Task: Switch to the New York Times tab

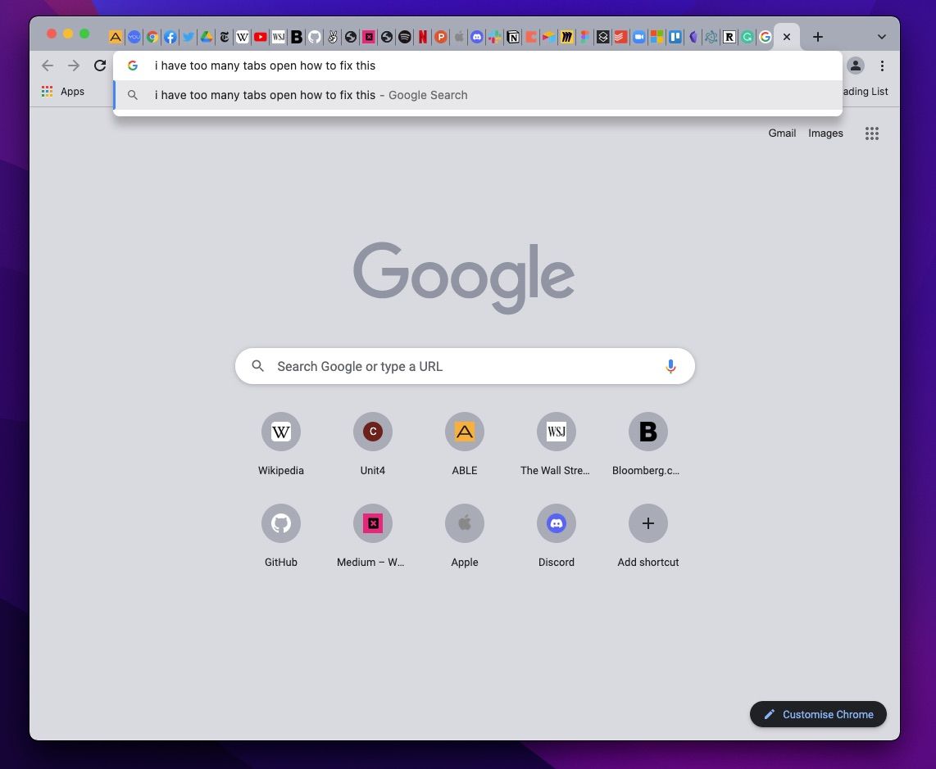Action: coord(225,37)
